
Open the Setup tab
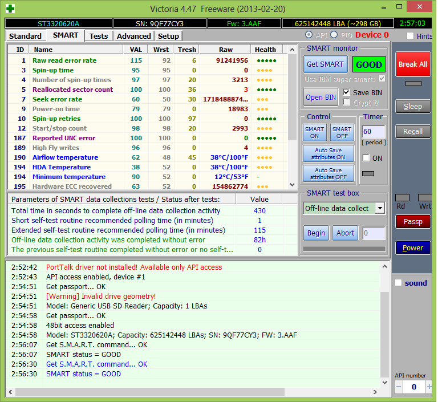click(168, 36)
